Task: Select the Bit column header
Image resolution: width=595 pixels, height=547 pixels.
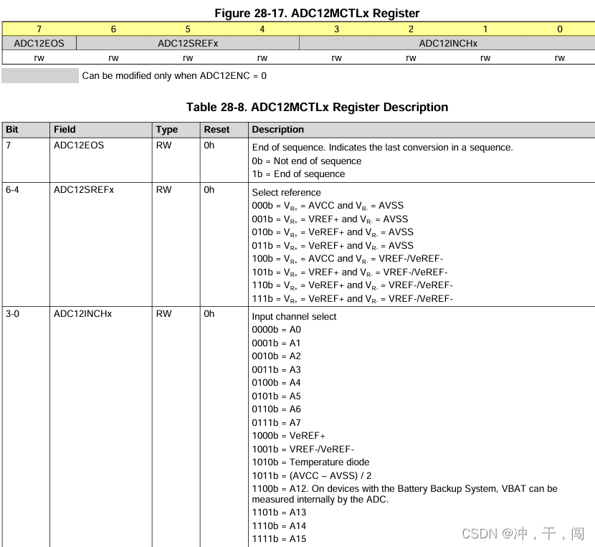Action: coord(11,130)
